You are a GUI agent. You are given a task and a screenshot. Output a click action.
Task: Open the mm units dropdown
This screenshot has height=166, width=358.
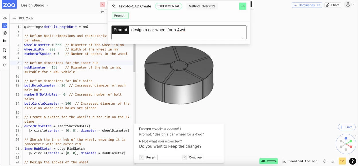click(347, 127)
